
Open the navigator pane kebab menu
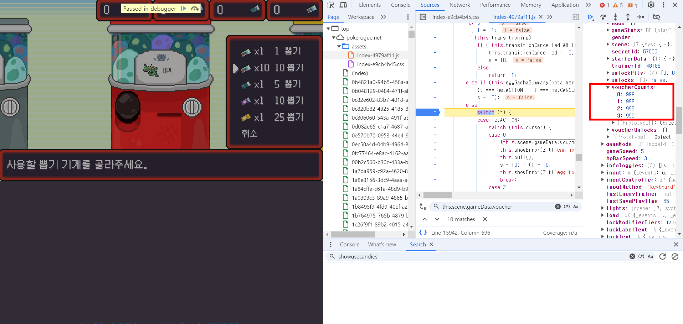click(x=408, y=17)
